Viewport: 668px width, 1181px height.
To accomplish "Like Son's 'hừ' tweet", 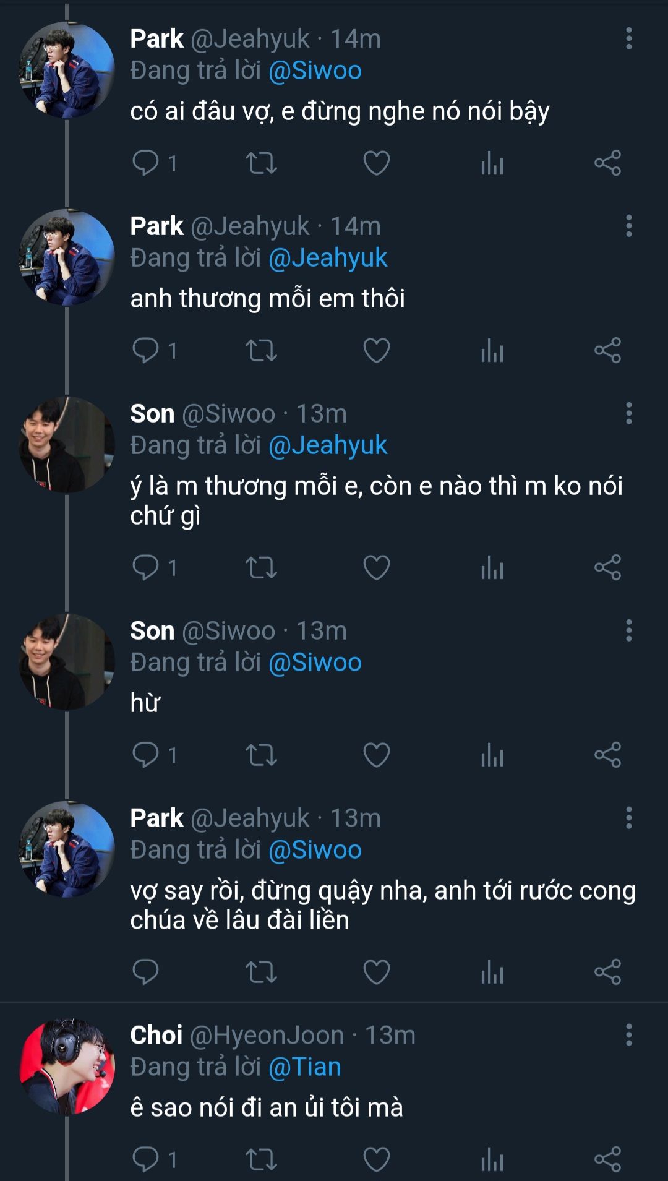I will [376, 755].
